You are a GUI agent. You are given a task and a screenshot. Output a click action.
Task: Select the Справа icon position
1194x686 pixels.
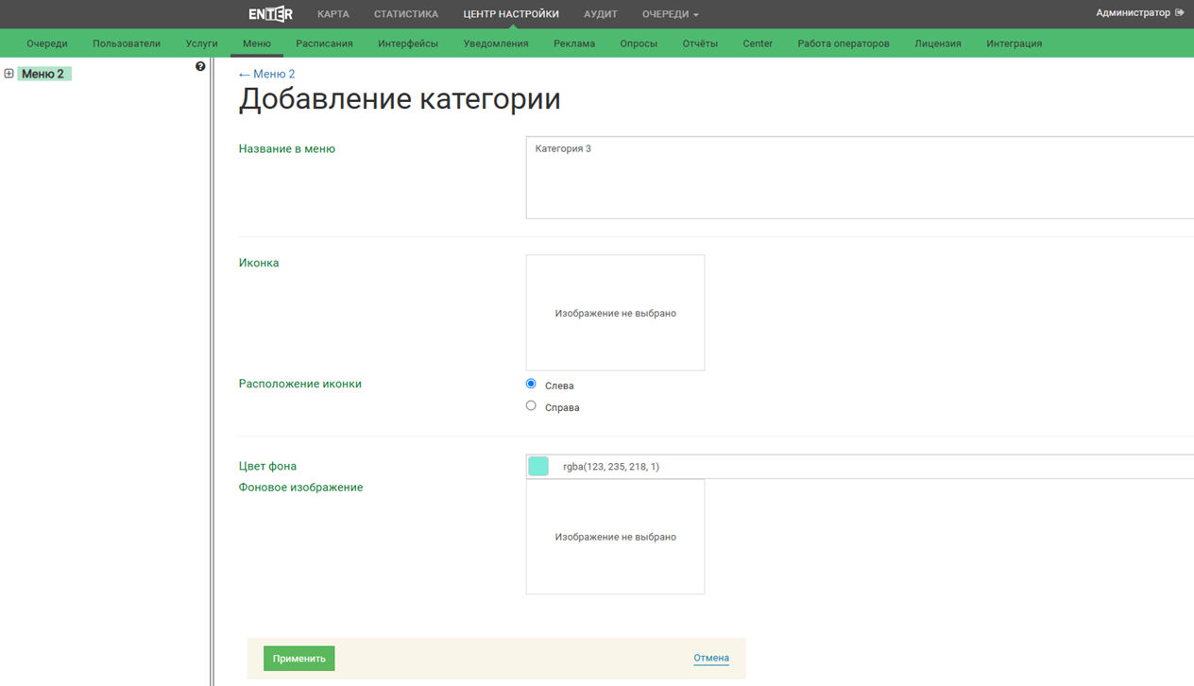(531, 406)
